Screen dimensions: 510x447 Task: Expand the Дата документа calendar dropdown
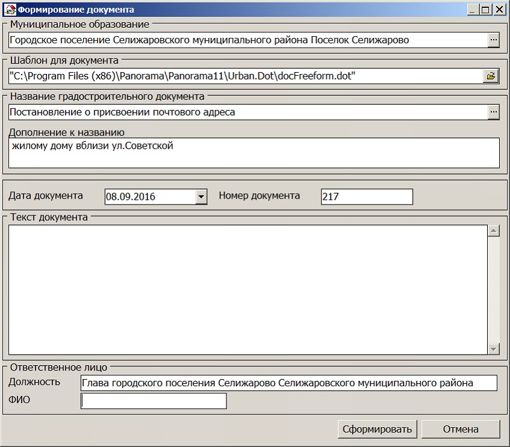click(x=201, y=197)
